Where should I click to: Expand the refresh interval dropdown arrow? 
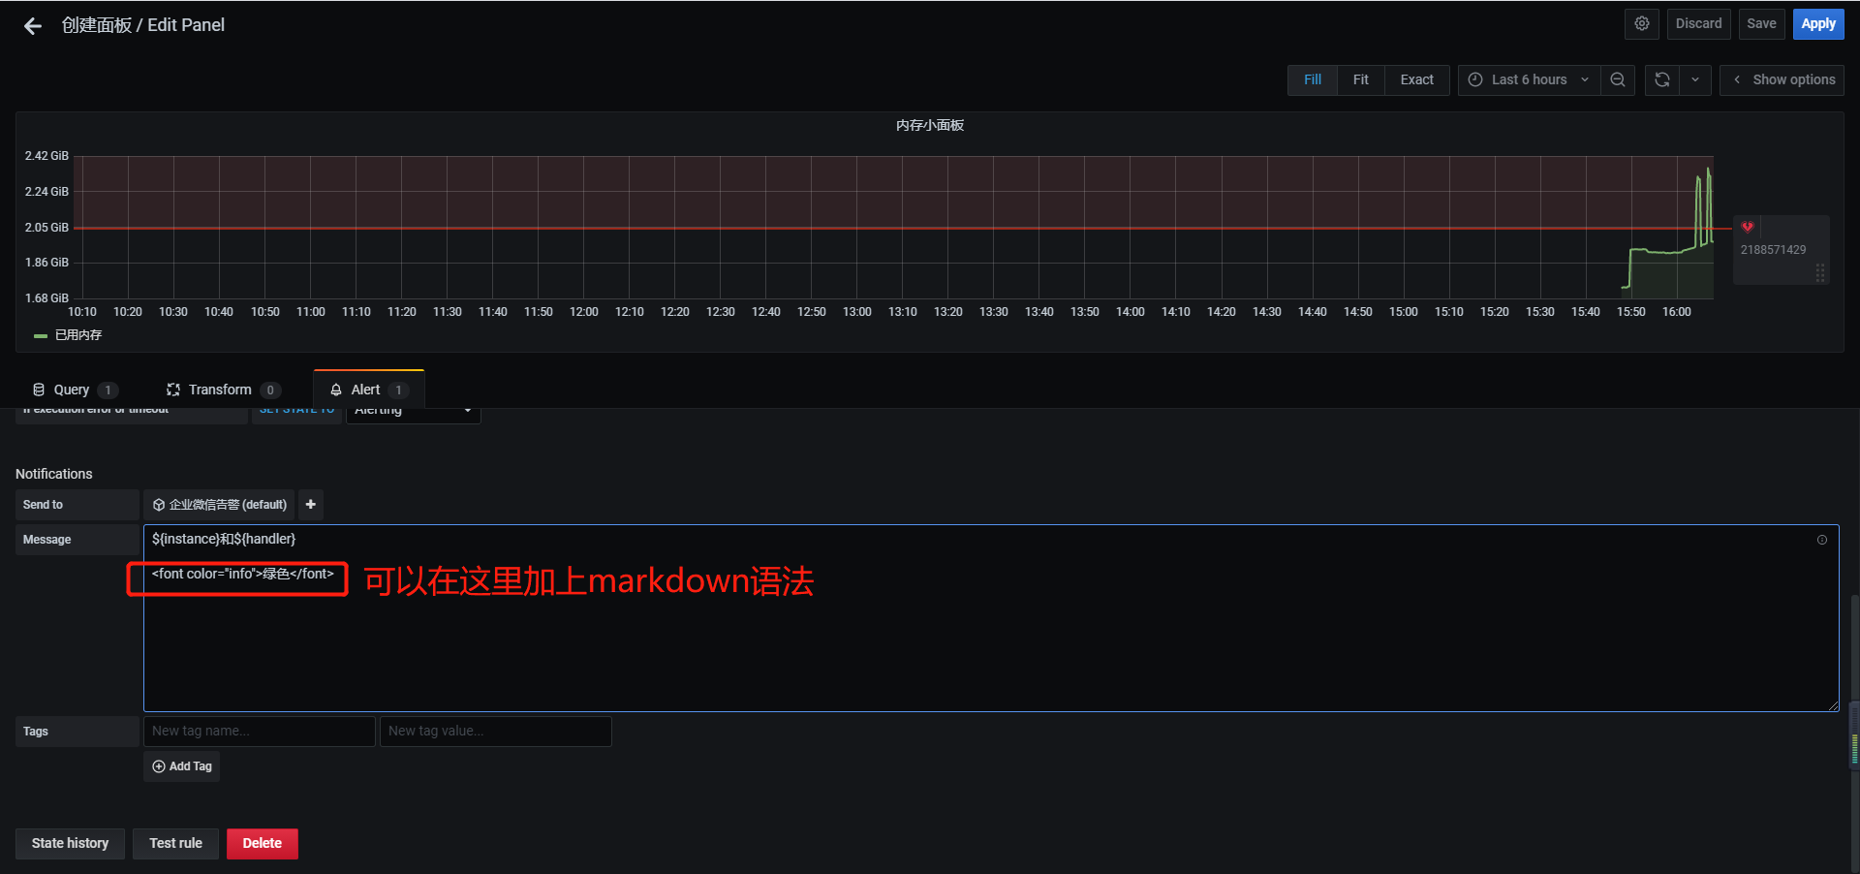[x=1695, y=80]
